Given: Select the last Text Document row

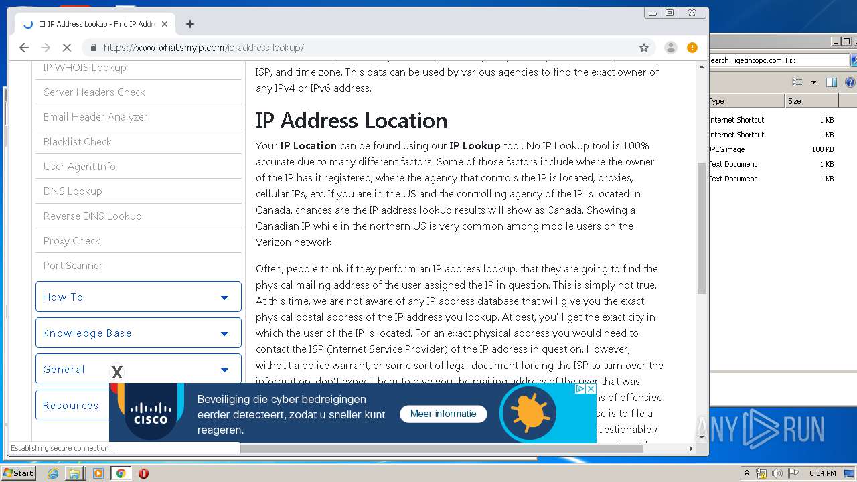Looking at the screenshot, I should (x=771, y=179).
